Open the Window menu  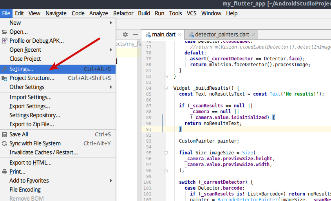211,13
